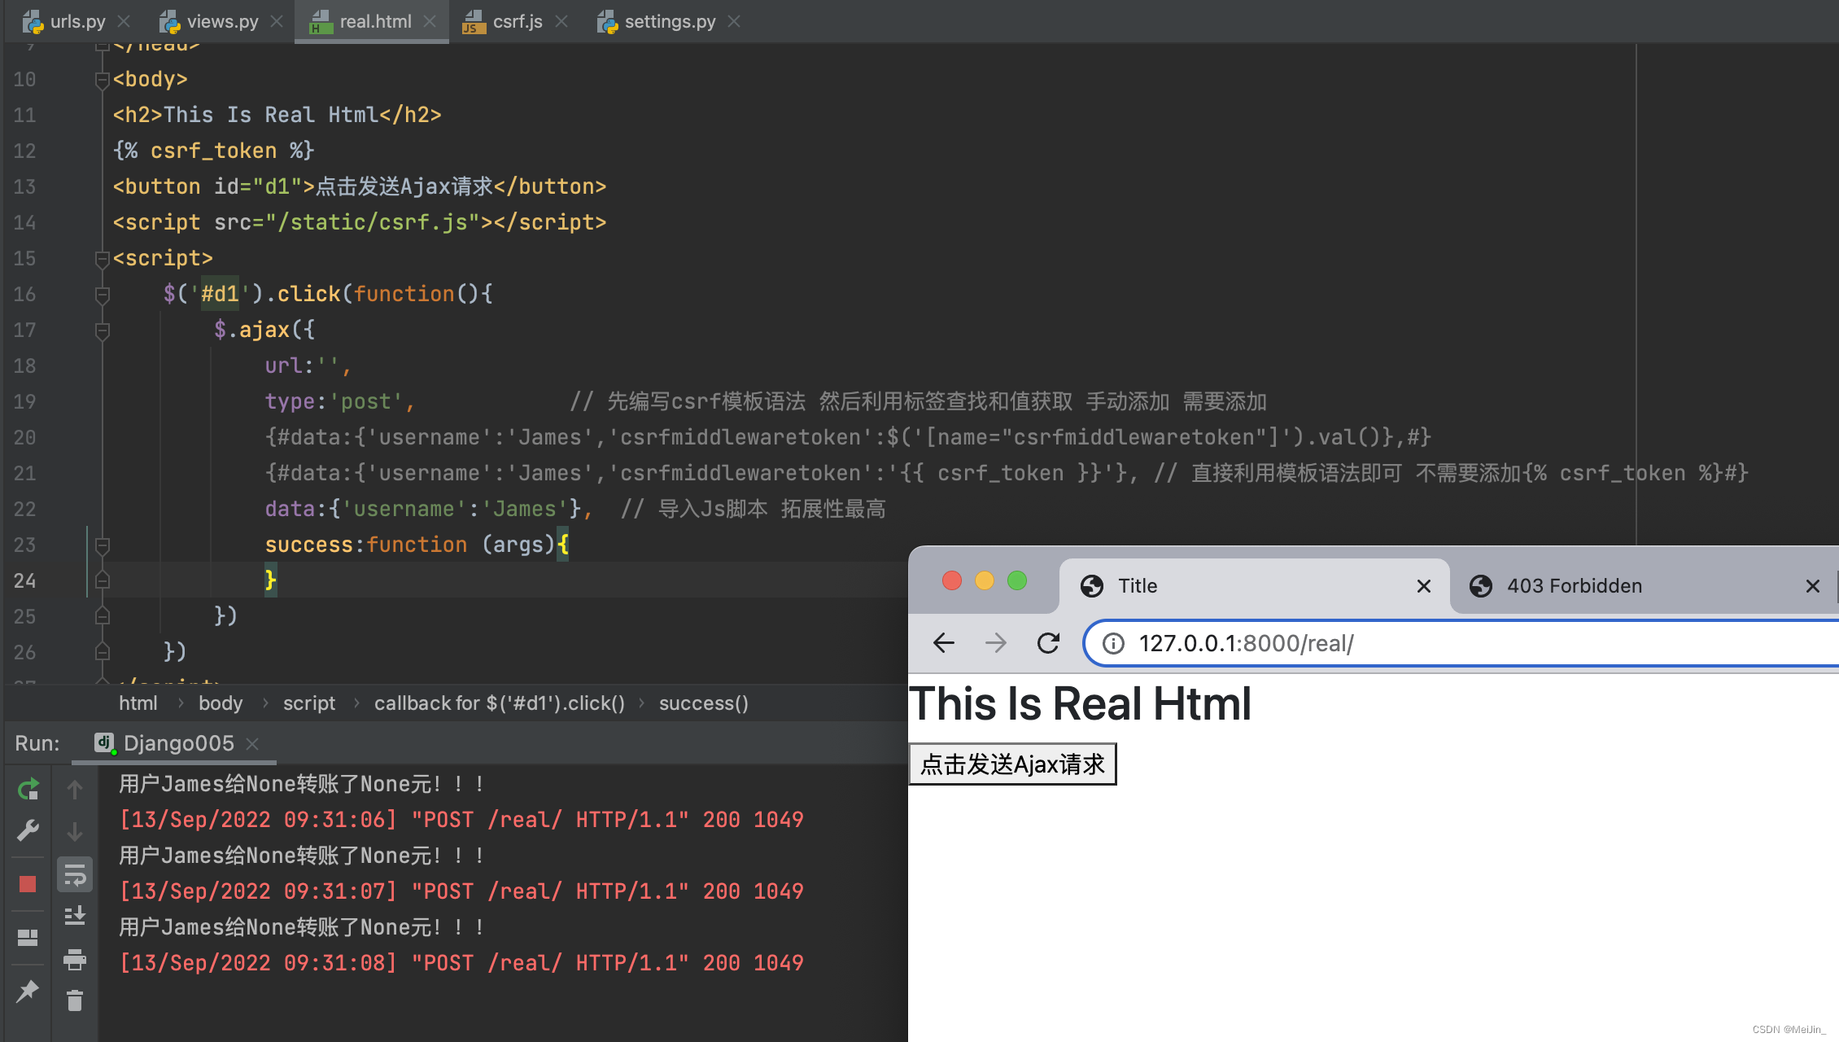
Task: Close the urls.py tab
Action: coord(124,21)
